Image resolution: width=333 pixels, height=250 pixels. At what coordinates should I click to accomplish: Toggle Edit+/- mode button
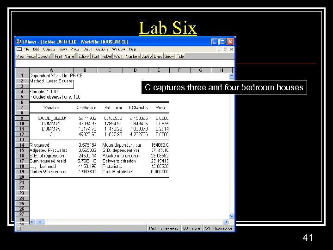84,56
